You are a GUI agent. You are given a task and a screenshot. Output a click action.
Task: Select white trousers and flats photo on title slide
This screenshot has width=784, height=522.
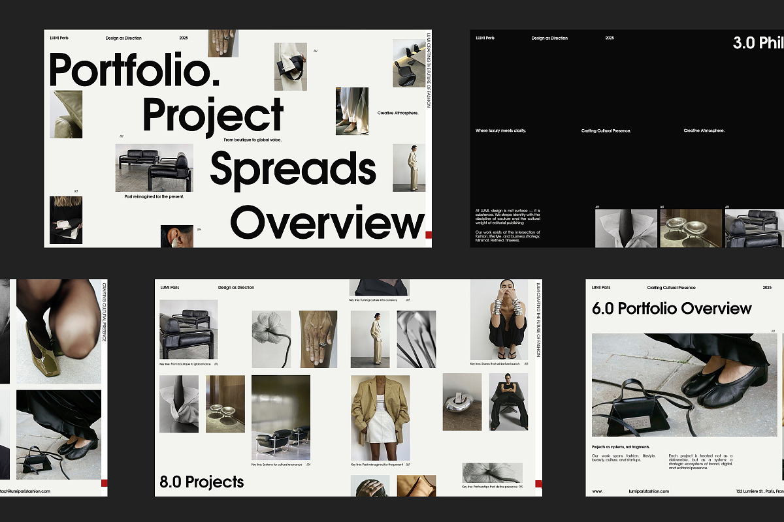click(x=352, y=111)
